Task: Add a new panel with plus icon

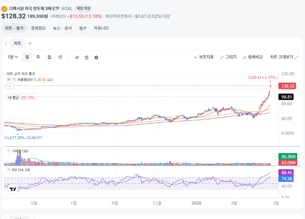Action: pos(30,43)
